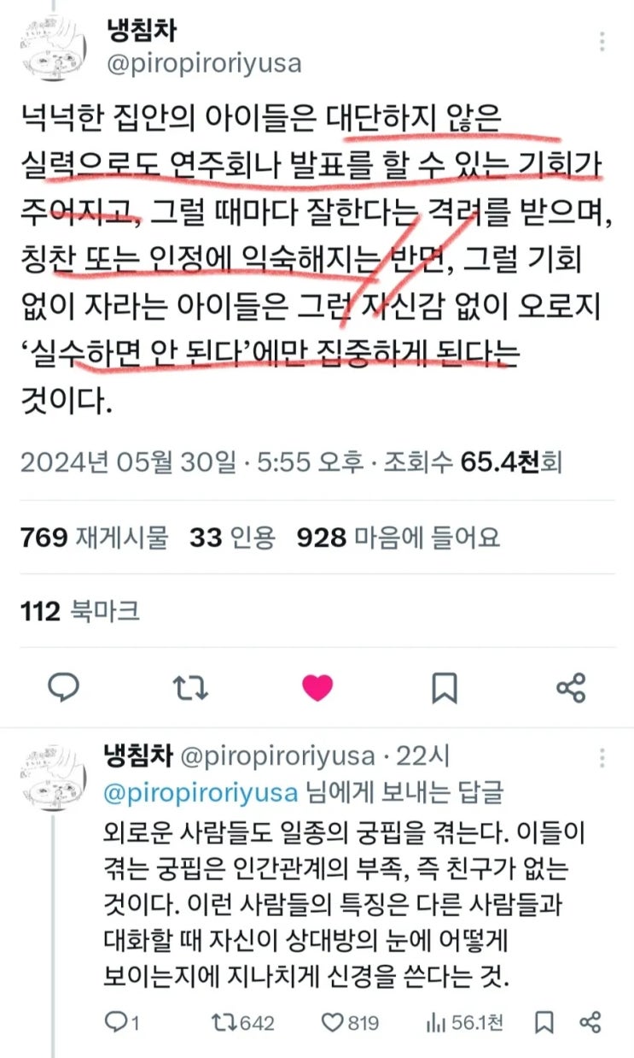The image size is (634, 1058).
Task: Open the @piropiroriyusa mention in reply header
Action: pyautogui.click(x=201, y=791)
